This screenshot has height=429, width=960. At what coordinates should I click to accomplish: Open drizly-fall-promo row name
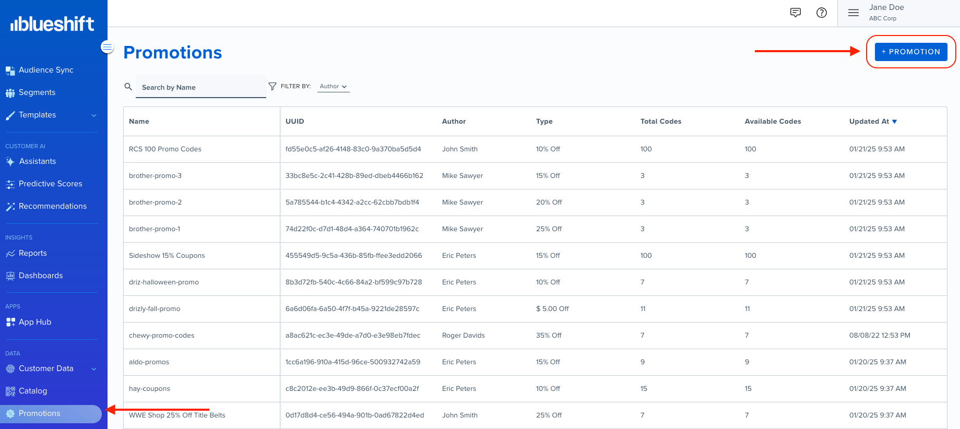click(155, 309)
